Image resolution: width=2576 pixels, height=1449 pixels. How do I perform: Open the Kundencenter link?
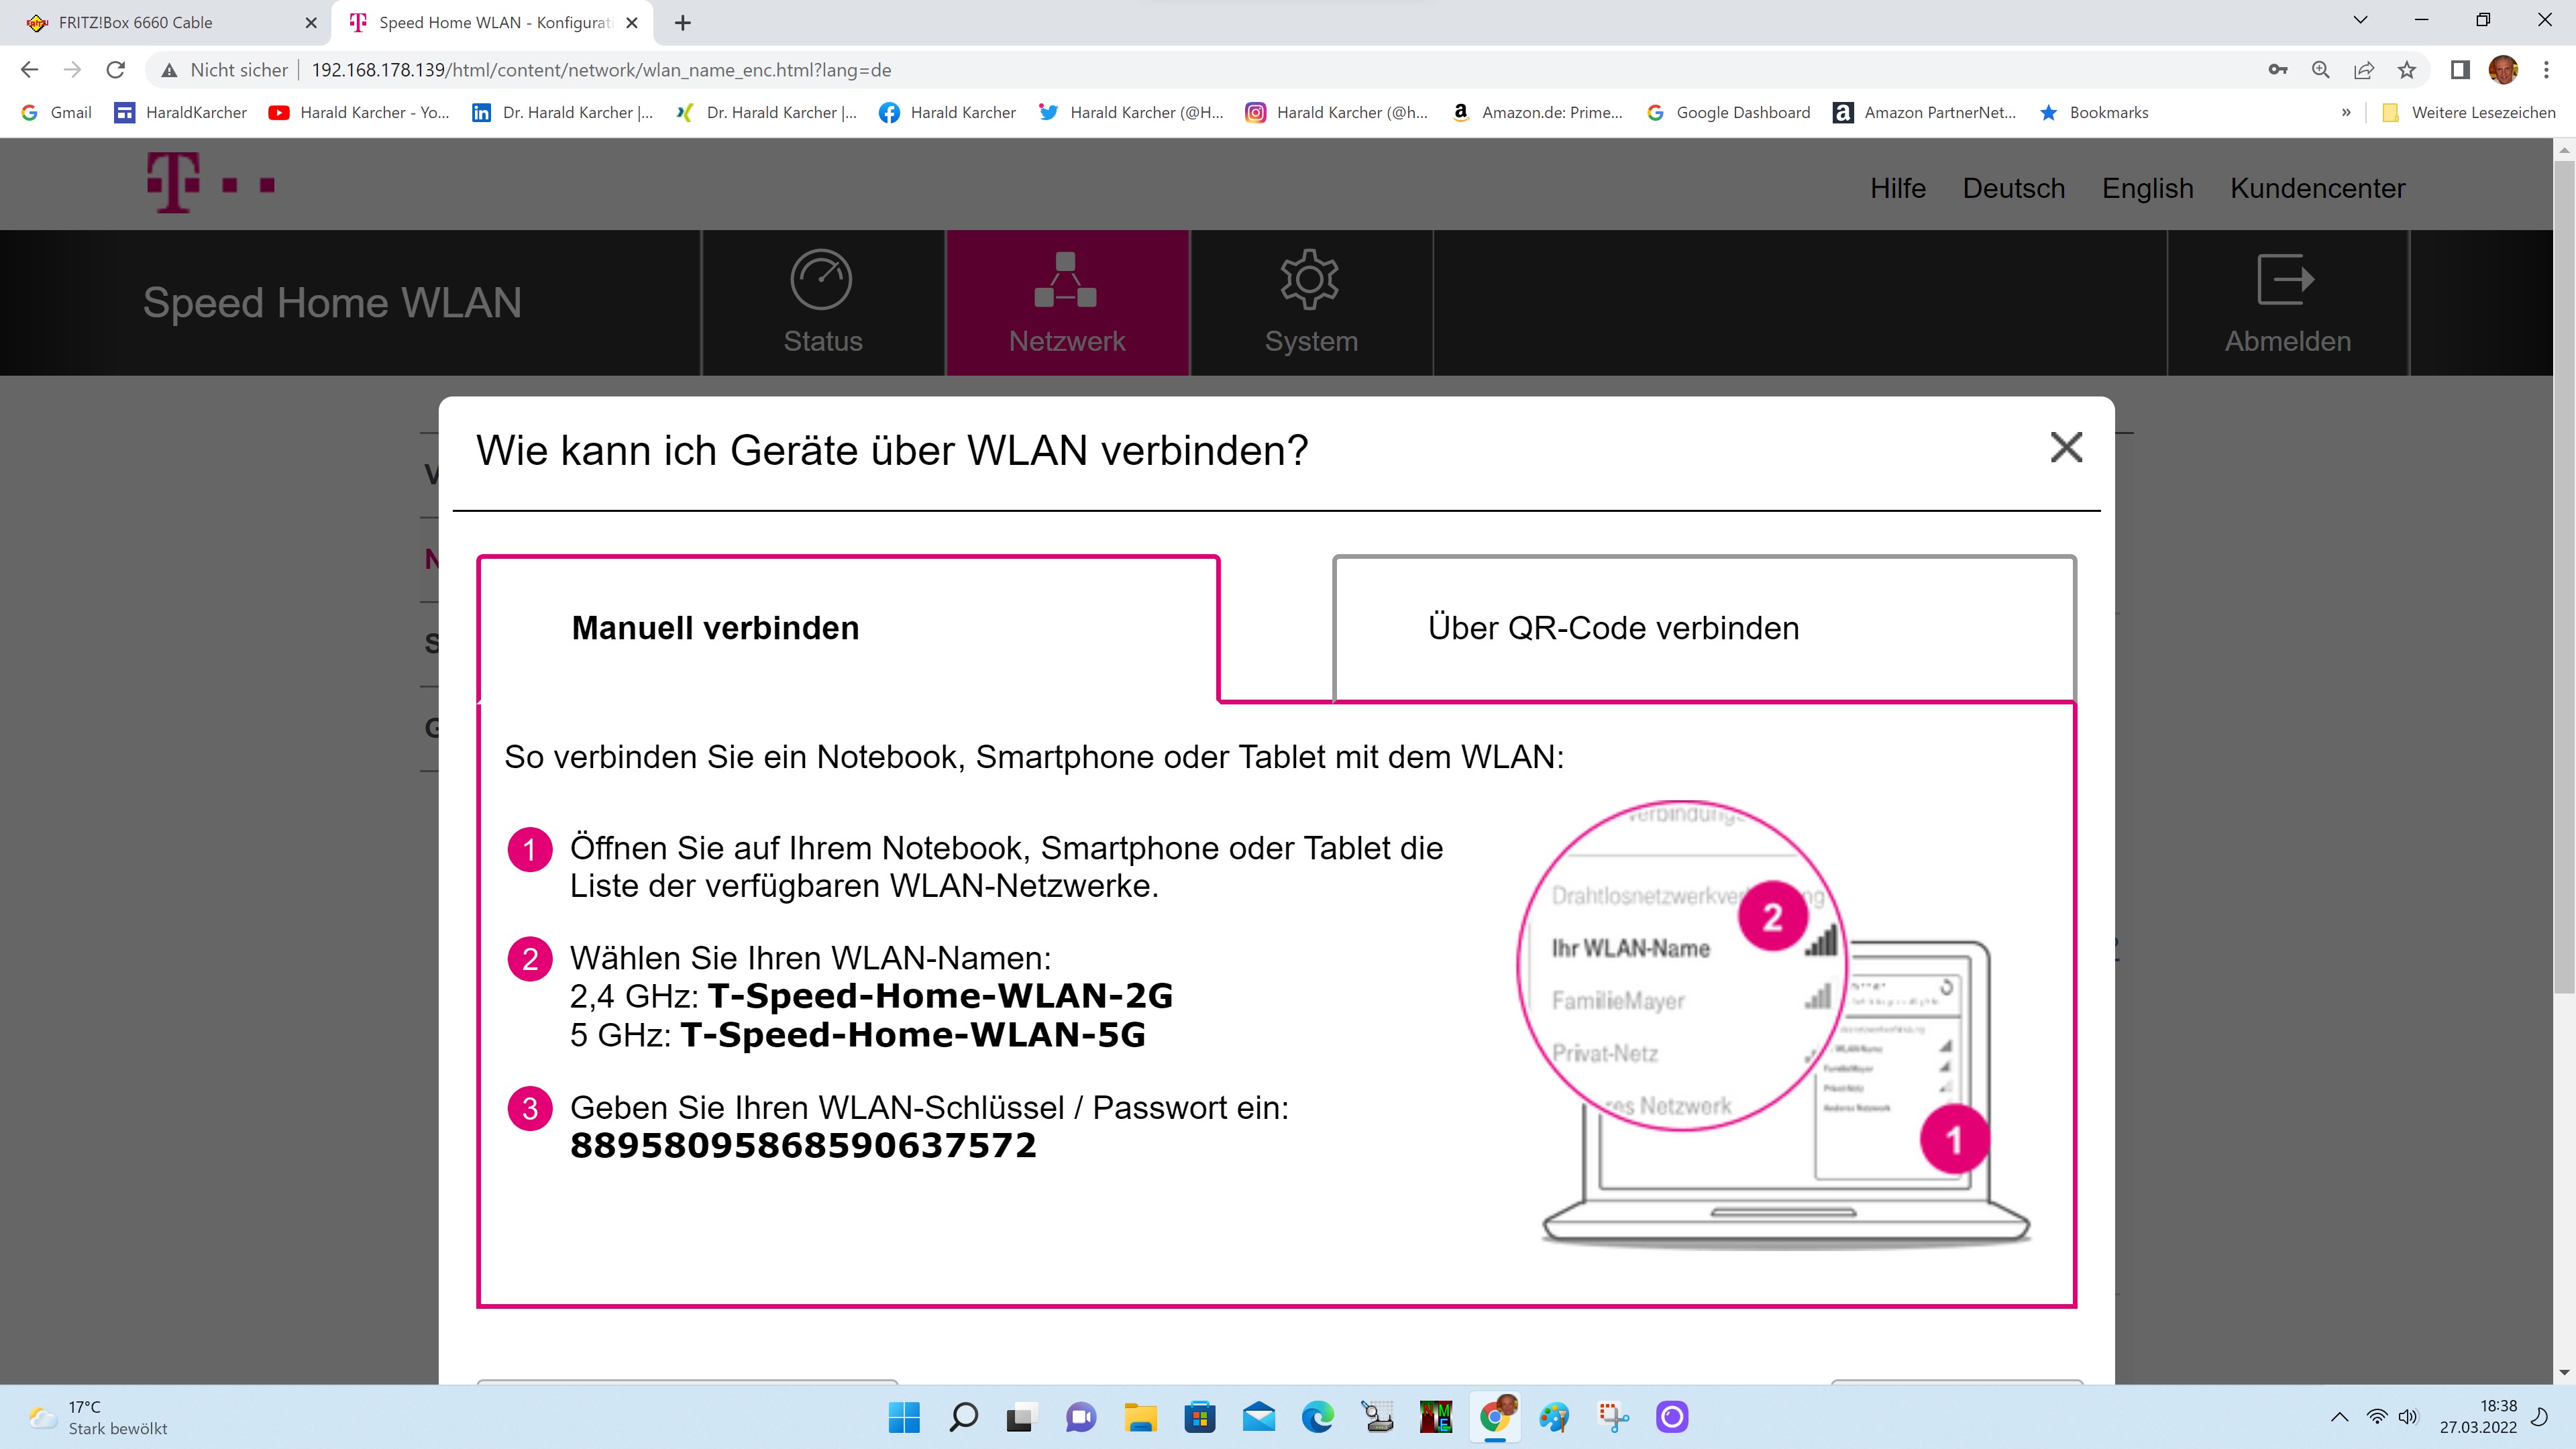pyautogui.click(x=2317, y=188)
